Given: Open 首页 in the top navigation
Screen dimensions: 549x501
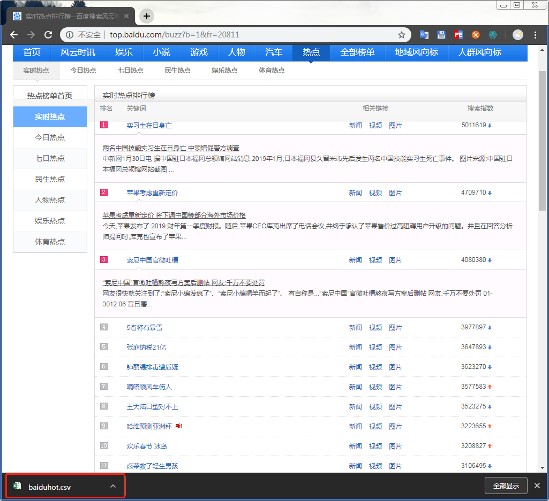Looking at the screenshot, I should (x=32, y=52).
